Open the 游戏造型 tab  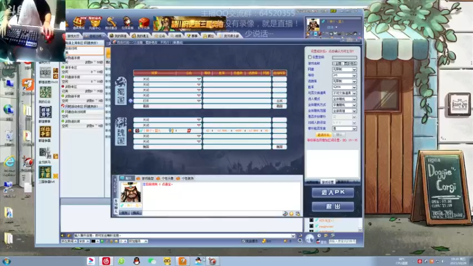click(x=145, y=179)
